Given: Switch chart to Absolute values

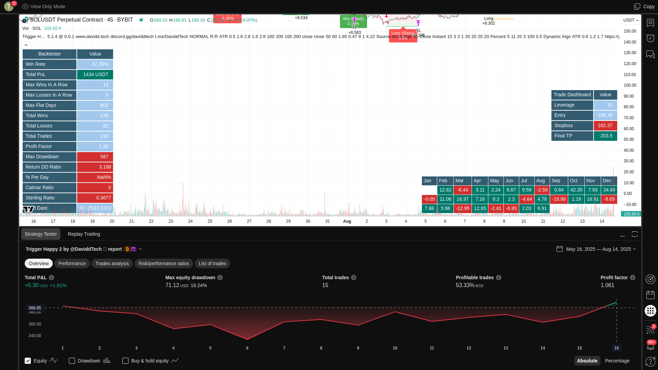Looking at the screenshot, I should (587, 361).
